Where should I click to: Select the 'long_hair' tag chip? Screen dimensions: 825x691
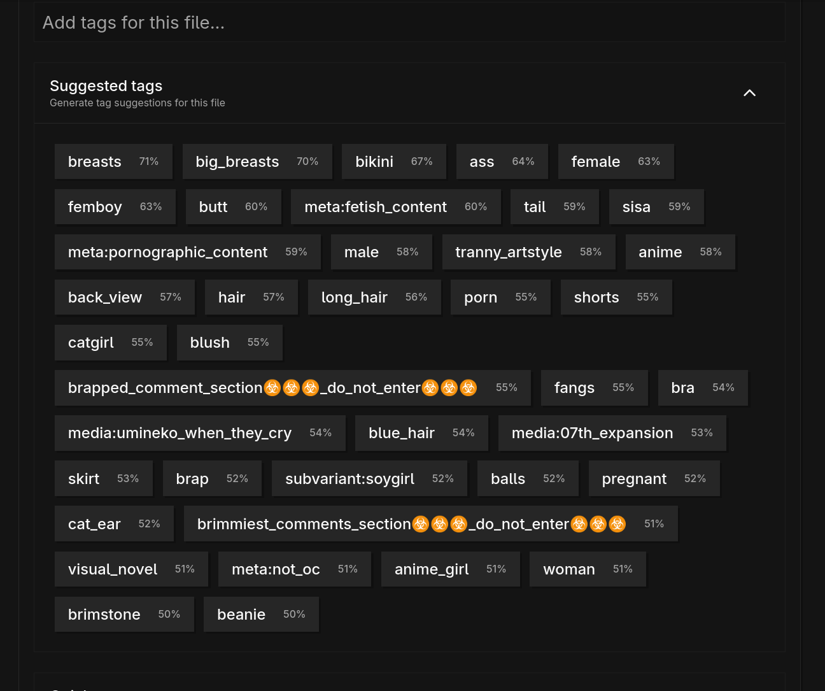click(x=374, y=297)
